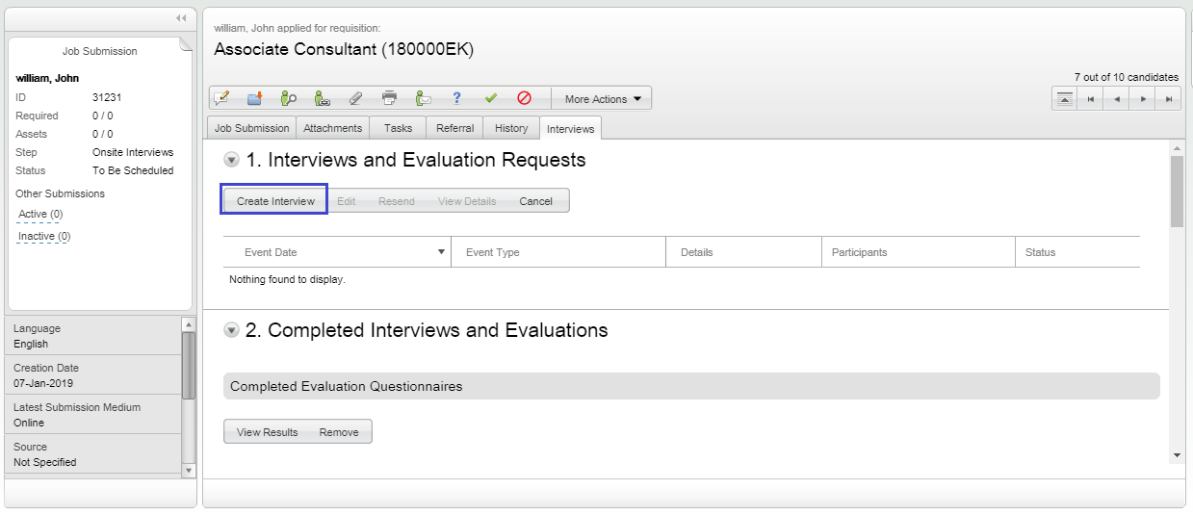Click the View Details button
Screen dimensions: 1193x515
pos(467,201)
